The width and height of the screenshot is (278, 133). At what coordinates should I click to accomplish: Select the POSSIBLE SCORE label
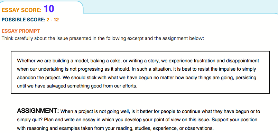24,20
